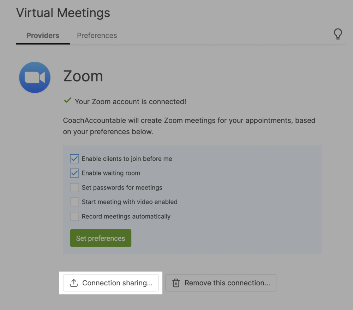This screenshot has height=310, width=353.
Task: Uncheck Enable clients to join before me
Action: [74, 159]
